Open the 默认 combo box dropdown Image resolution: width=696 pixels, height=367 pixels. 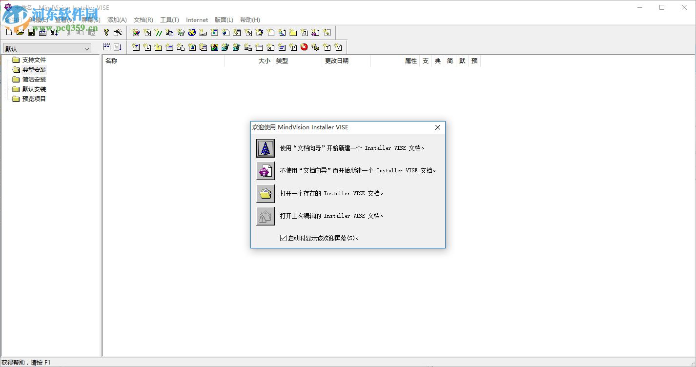click(x=87, y=49)
